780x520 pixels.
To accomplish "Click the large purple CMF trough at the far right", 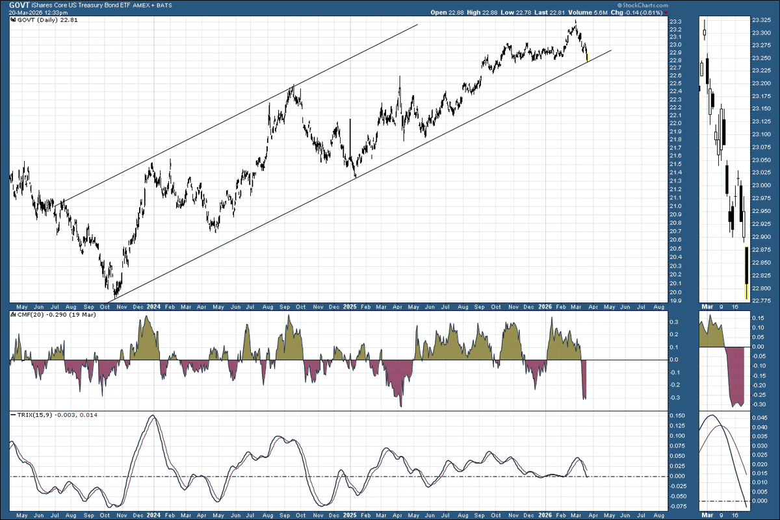I will 584,380.
